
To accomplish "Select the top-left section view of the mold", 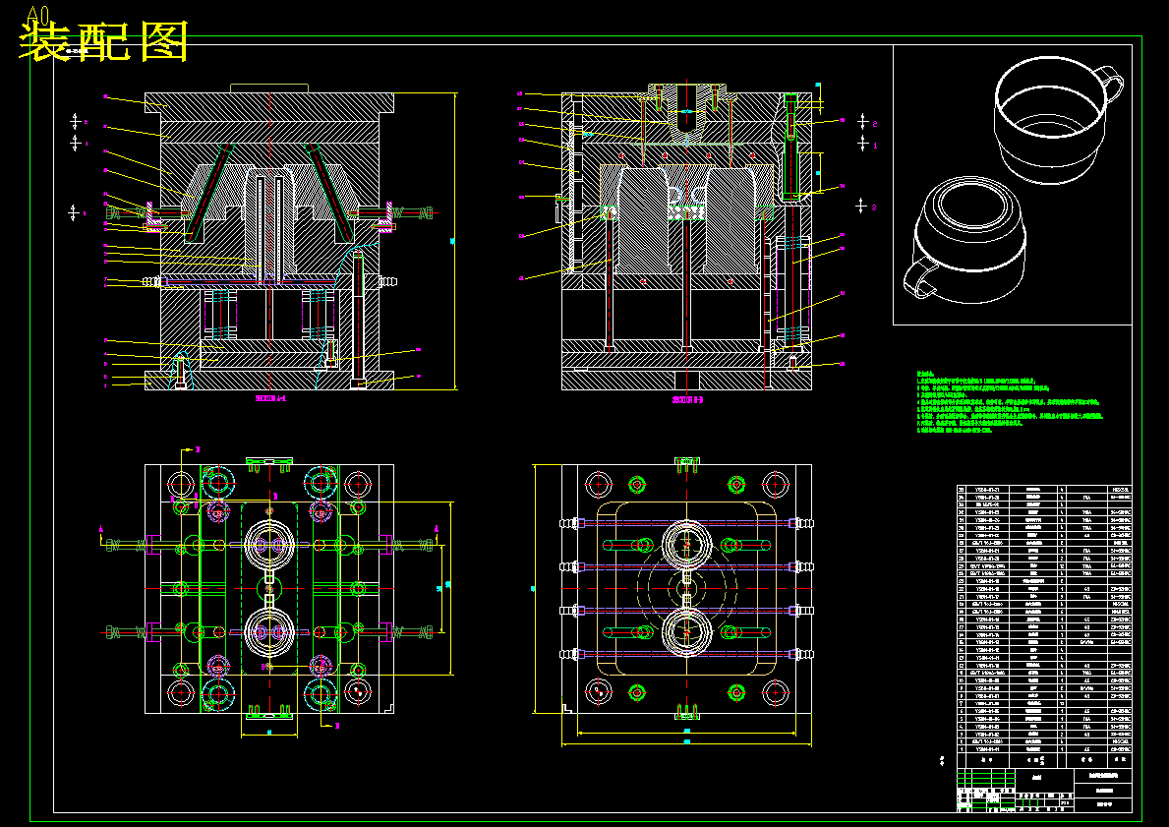I will [x=270, y=237].
